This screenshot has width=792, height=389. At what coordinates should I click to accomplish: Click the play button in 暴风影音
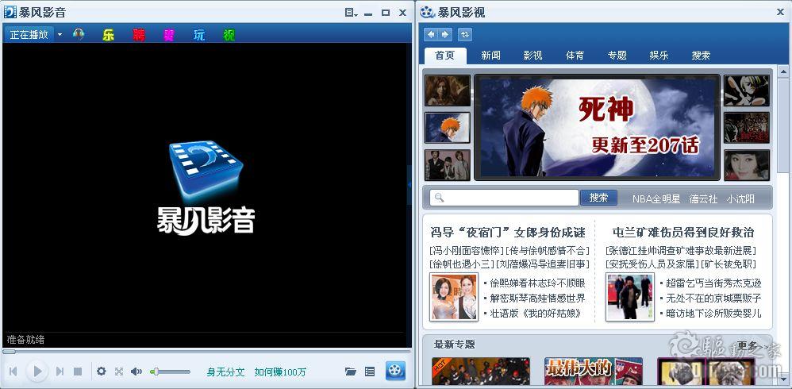(37, 372)
